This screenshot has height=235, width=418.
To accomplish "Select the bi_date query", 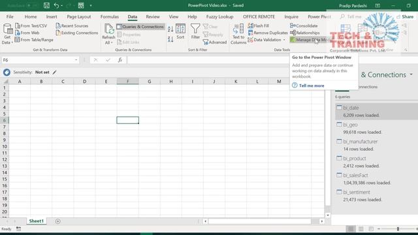I will pos(376,112).
